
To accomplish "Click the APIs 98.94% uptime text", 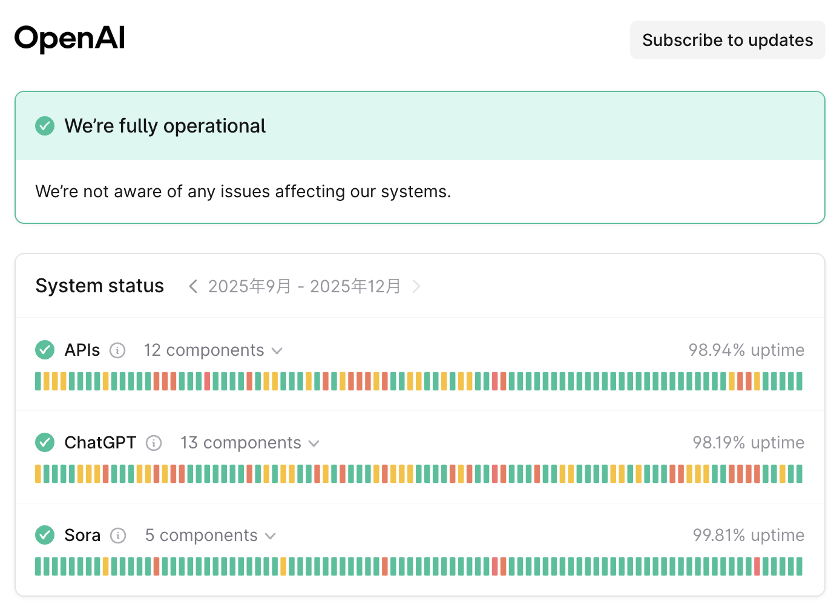I will pos(746,350).
